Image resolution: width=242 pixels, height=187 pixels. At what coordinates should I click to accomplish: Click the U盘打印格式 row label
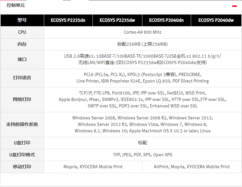click(x=22, y=155)
